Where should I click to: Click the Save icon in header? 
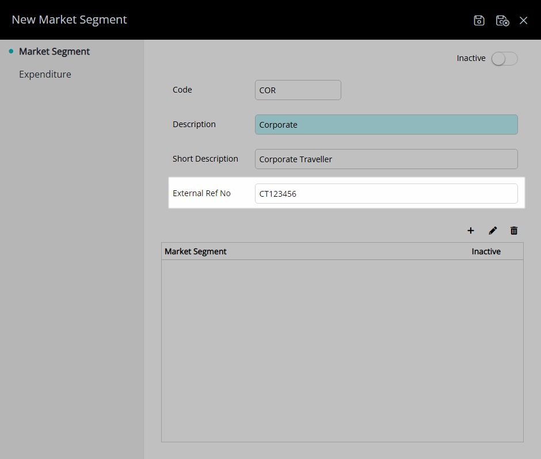click(x=479, y=20)
